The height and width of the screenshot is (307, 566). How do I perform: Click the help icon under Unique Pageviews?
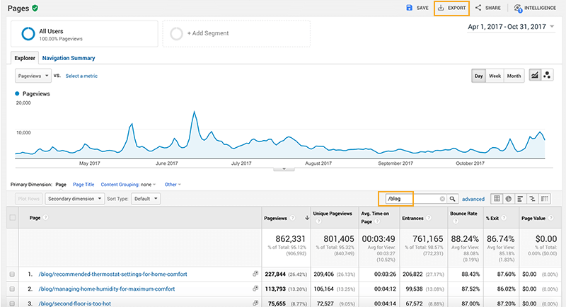pos(319,221)
